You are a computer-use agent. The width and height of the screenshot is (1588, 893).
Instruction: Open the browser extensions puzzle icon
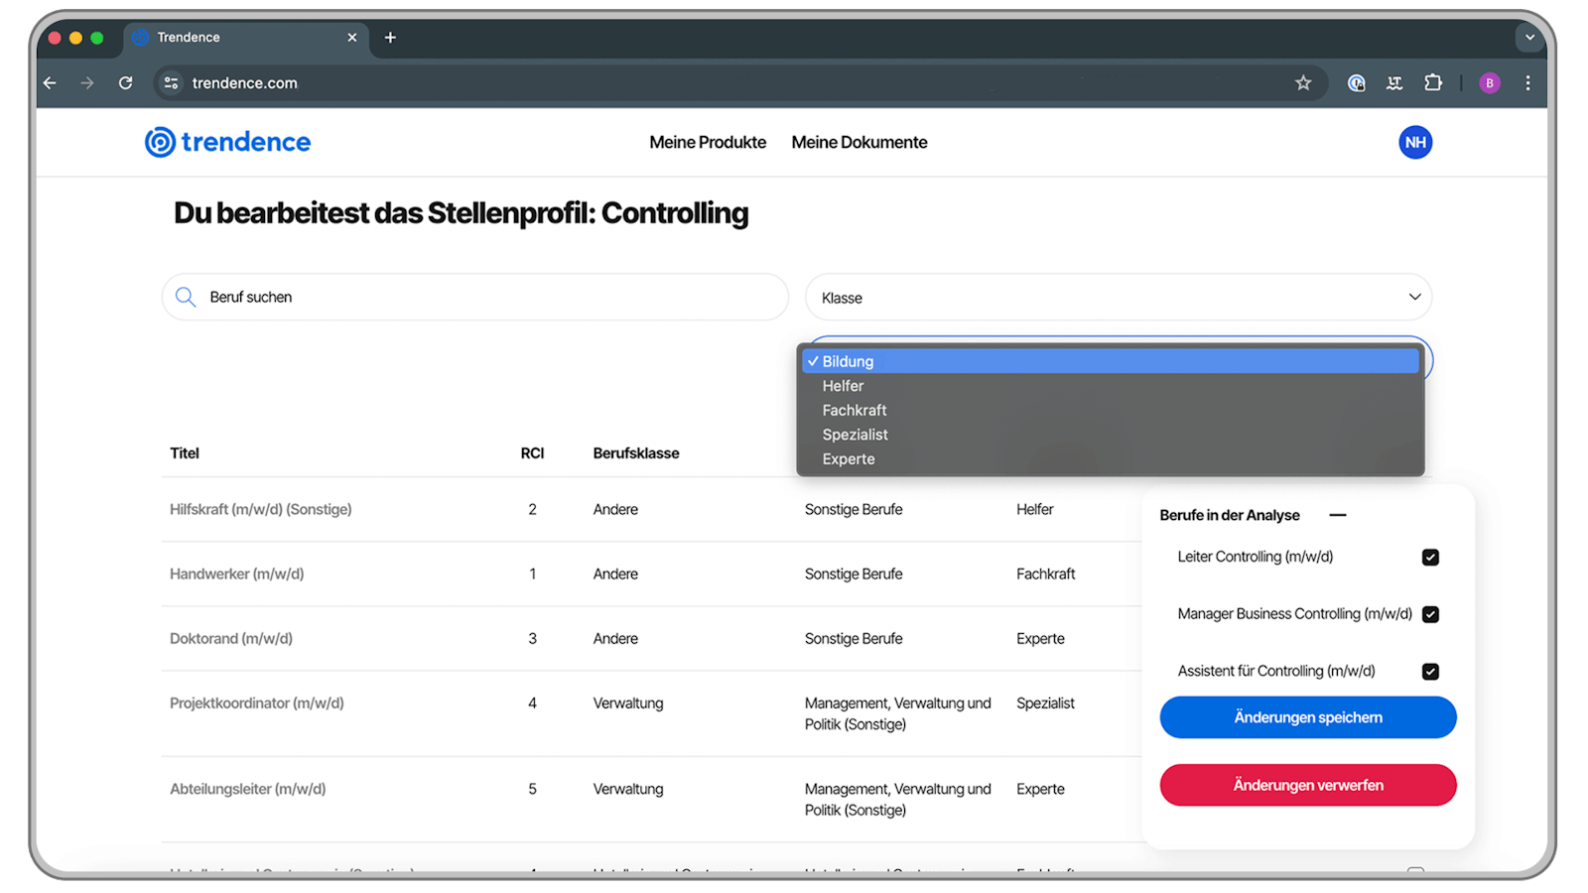coord(1432,83)
